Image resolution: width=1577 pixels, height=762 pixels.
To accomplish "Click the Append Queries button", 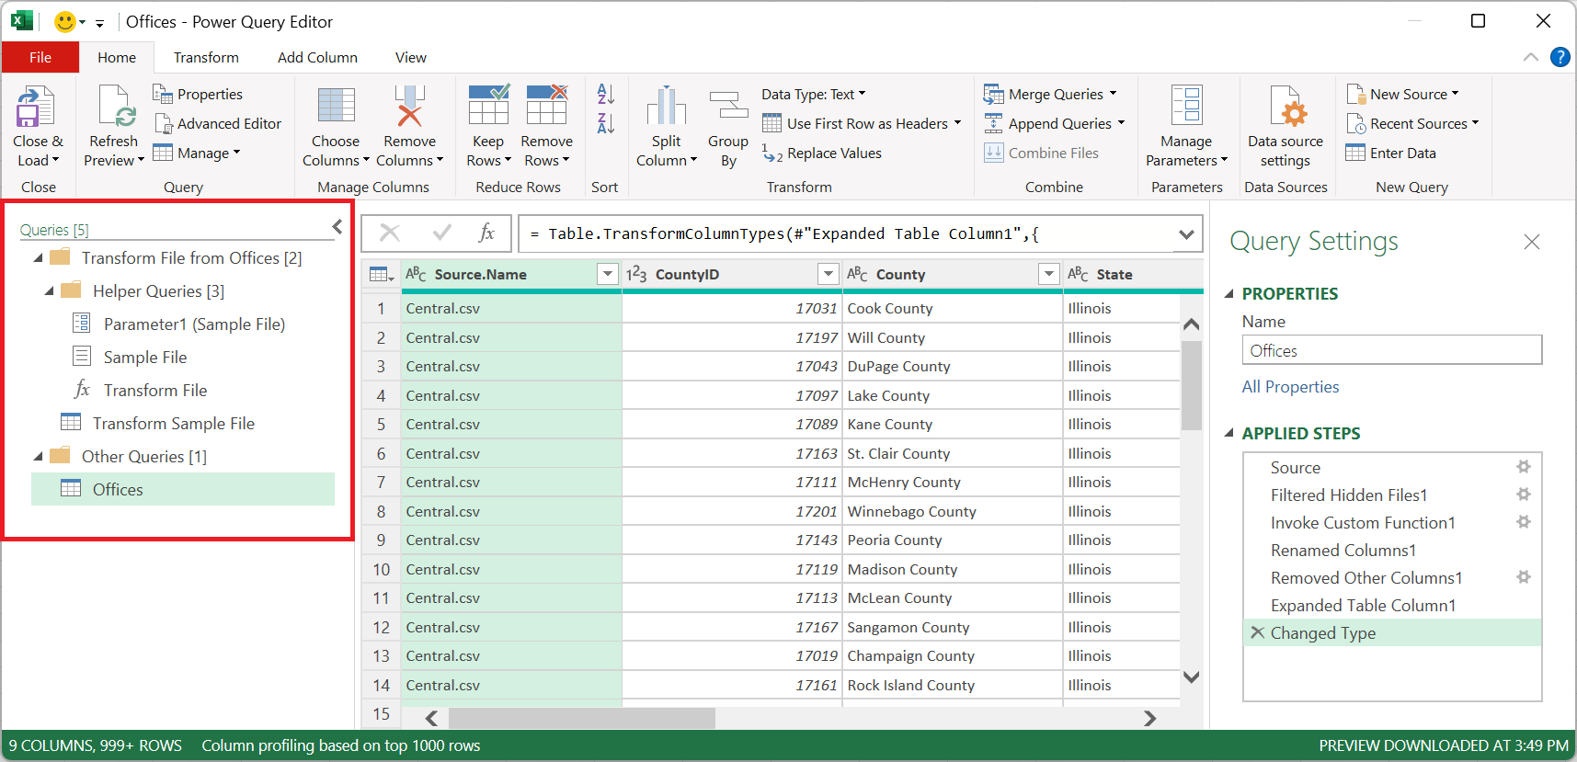I will coord(1055,123).
